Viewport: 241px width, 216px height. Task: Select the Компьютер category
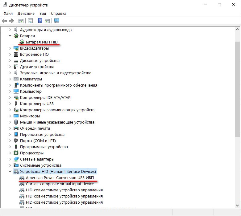31,91
